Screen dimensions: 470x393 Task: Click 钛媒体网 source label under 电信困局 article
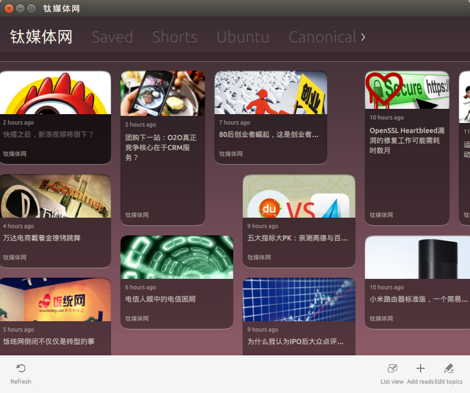(x=137, y=318)
